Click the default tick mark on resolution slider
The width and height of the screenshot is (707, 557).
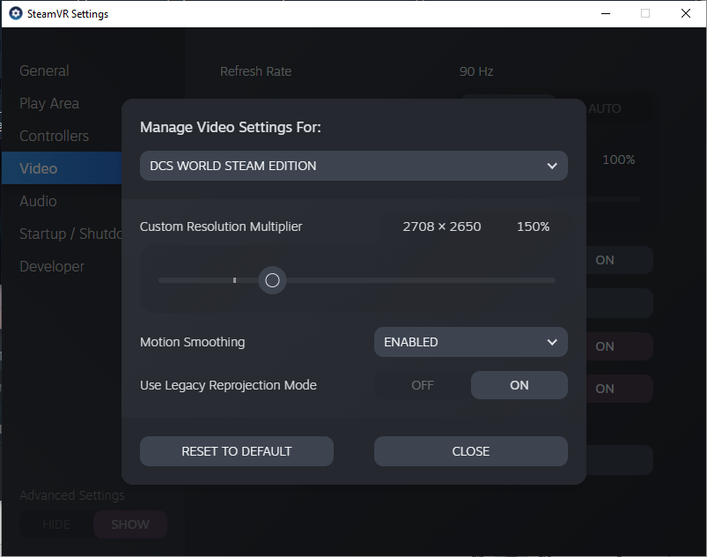[234, 280]
